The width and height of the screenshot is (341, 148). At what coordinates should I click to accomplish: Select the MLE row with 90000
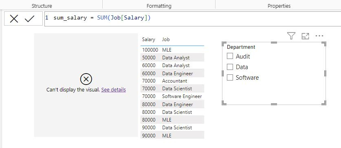pos(172,135)
